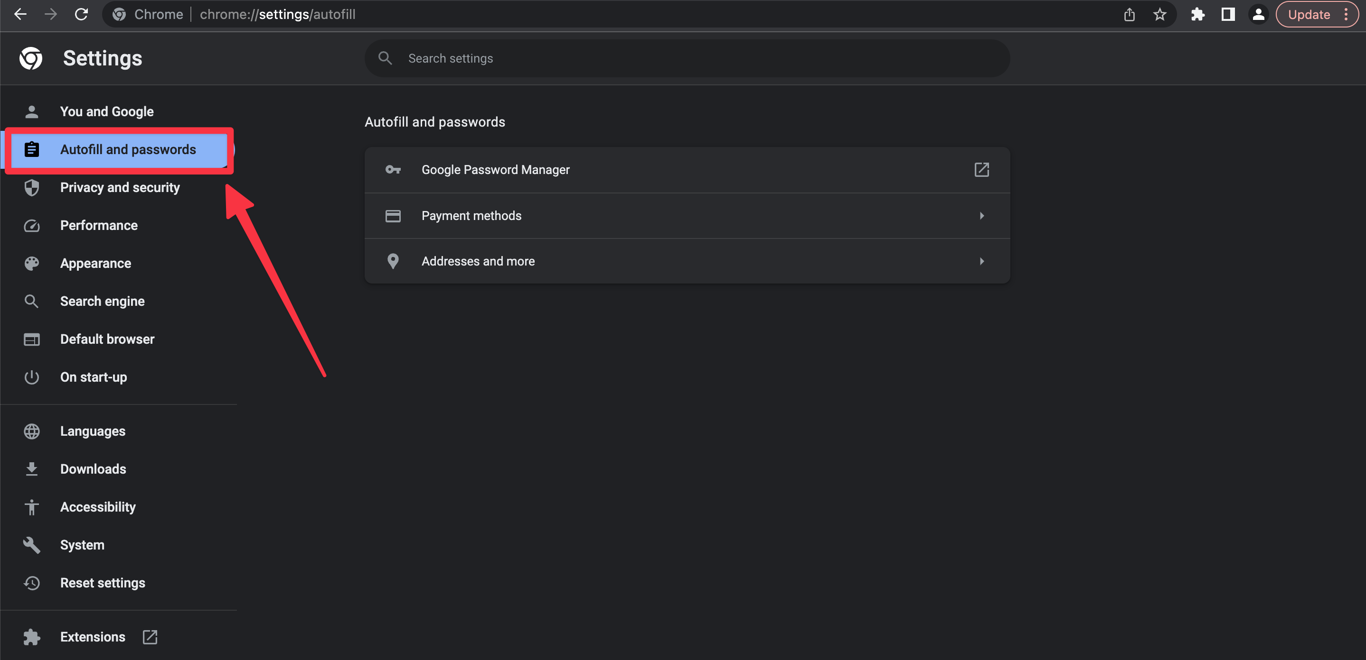Toggle the side panel icon

pos(1228,14)
